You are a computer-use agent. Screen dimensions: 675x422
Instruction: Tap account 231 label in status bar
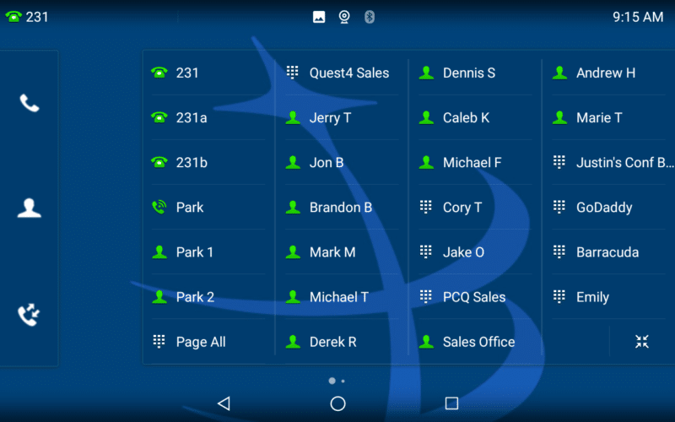pos(27,17)
